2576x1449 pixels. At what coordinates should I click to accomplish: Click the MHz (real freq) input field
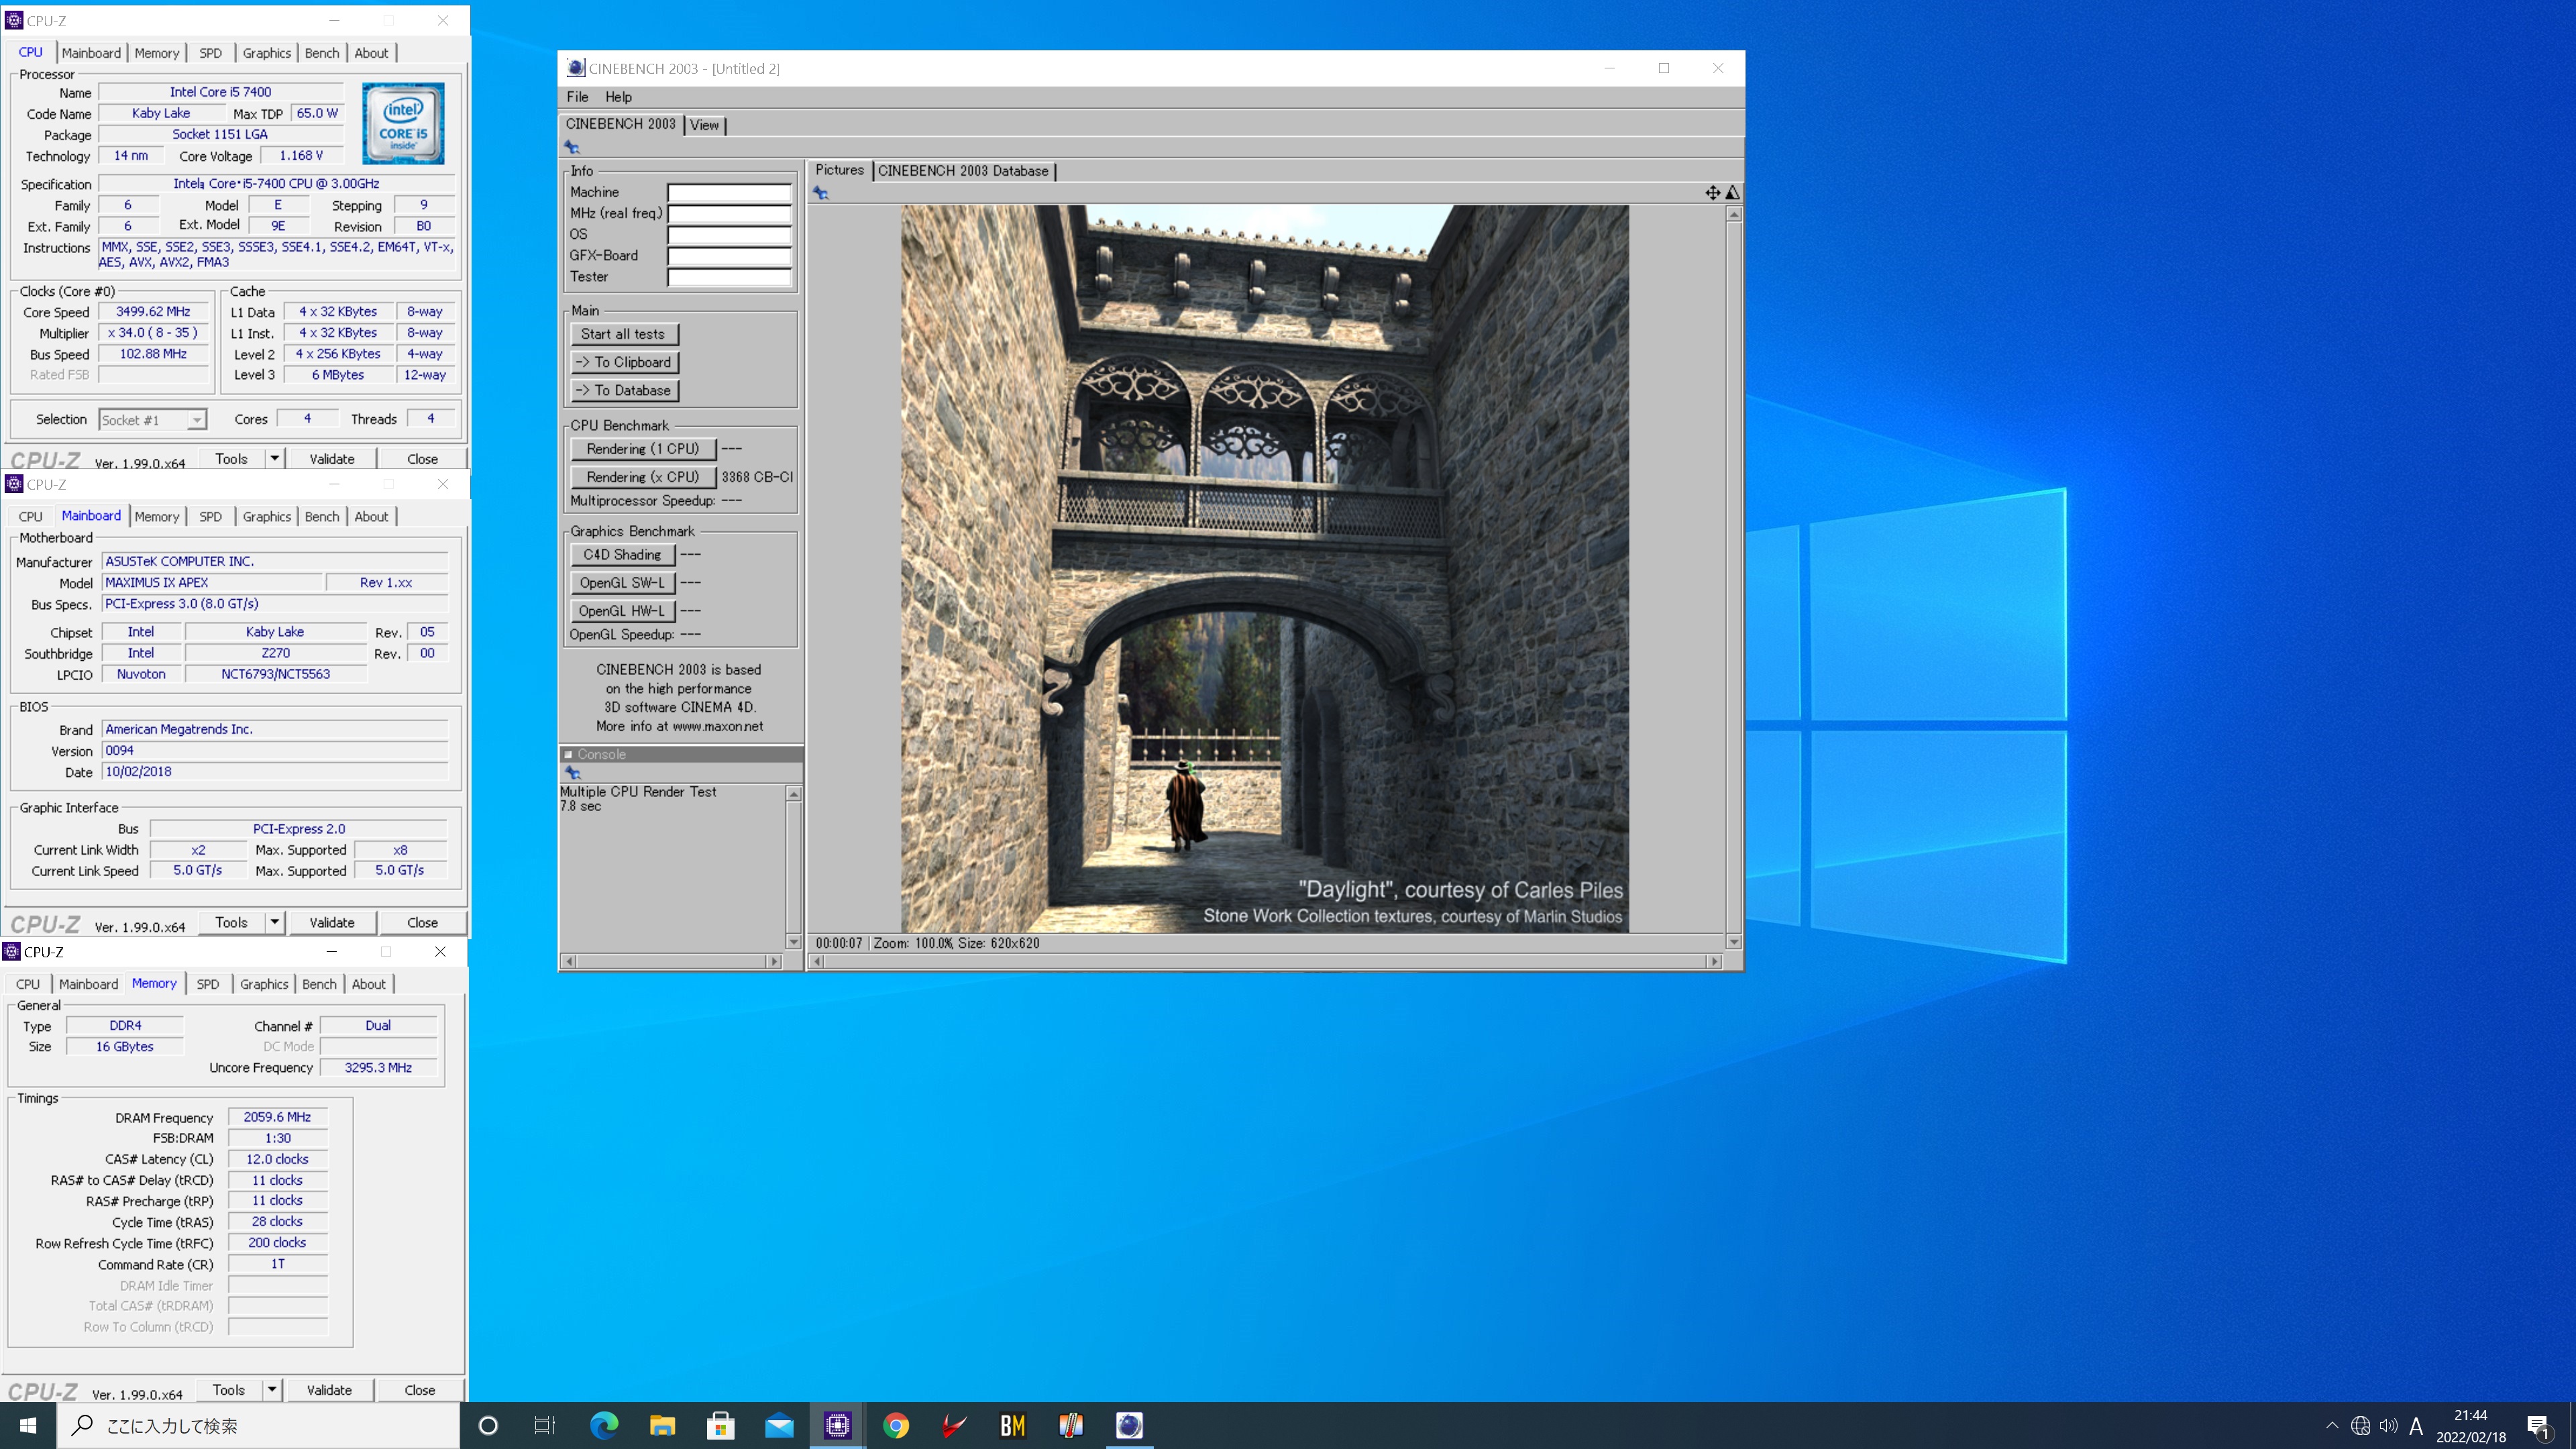tap(728, 213)
